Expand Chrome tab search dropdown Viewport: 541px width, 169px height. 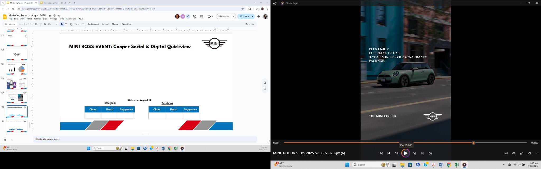coord(2,3)
